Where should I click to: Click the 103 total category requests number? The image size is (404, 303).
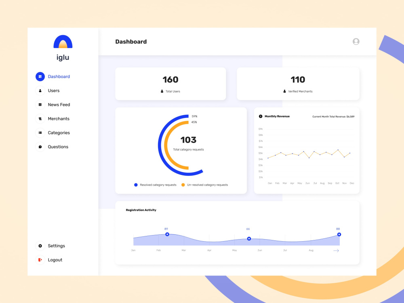tap(188, 140)
